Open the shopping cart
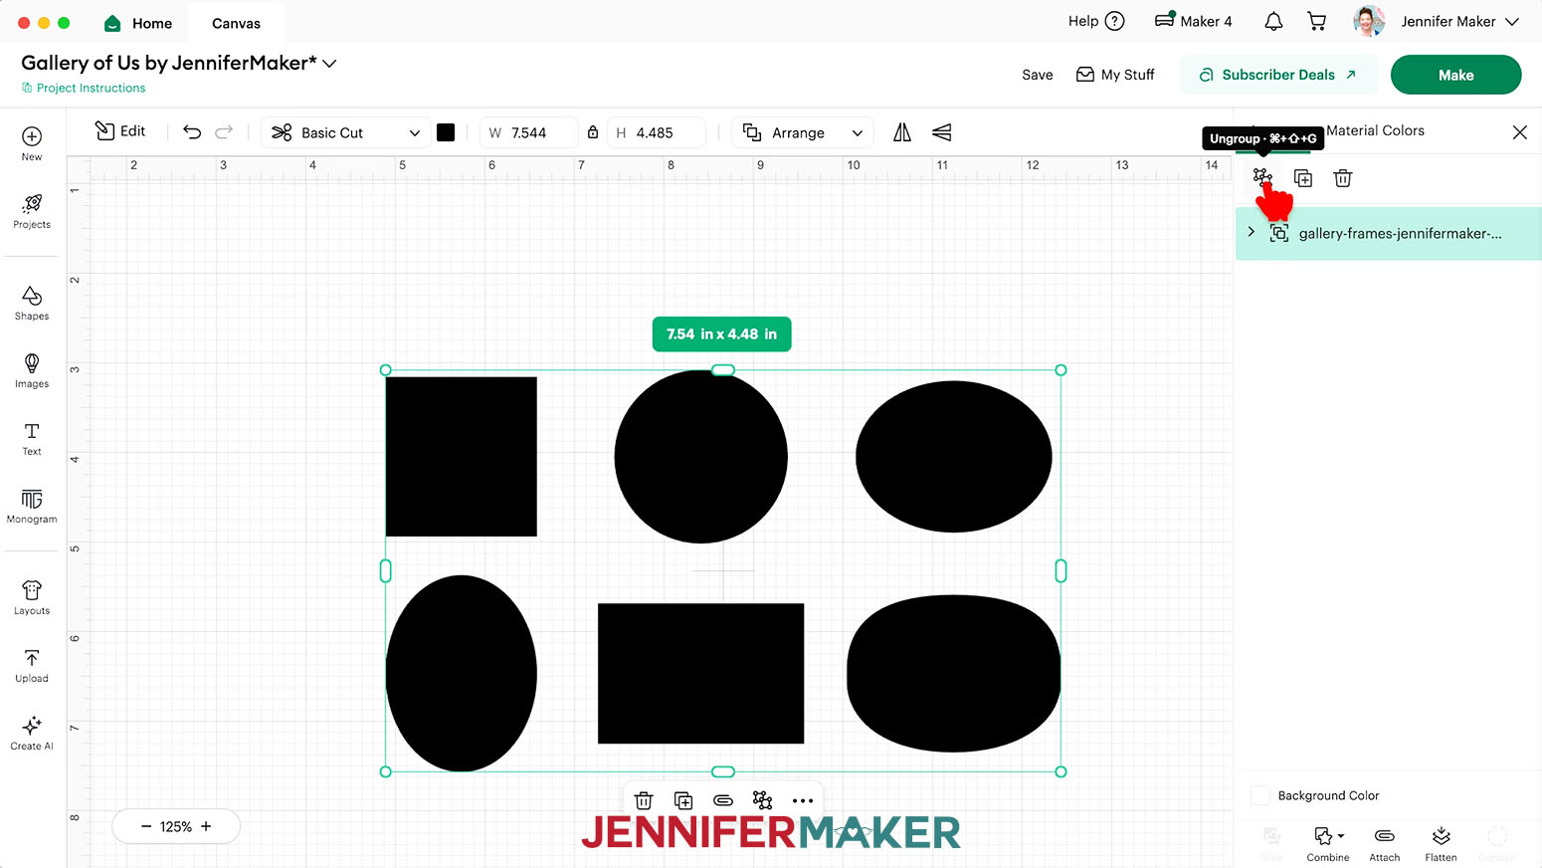The image size is (1542, 868). pyautogui.click(x=1317, y=21)
